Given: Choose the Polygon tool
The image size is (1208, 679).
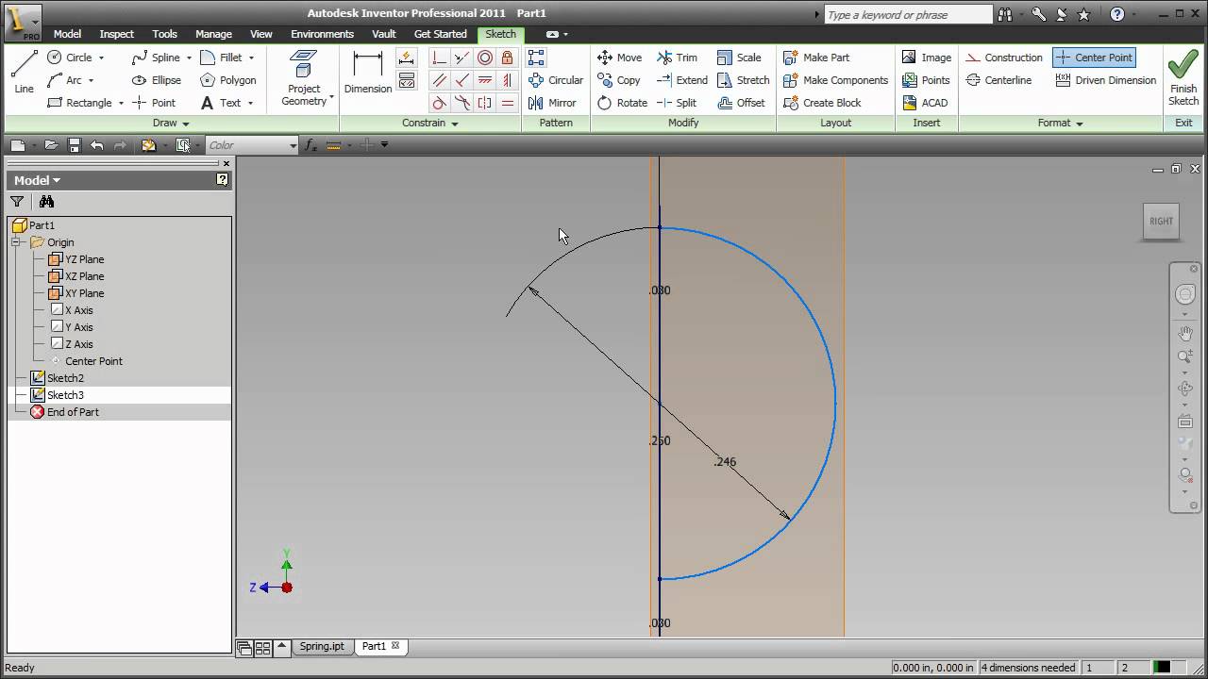Looking at the screenshot, I should click(228, 80).
